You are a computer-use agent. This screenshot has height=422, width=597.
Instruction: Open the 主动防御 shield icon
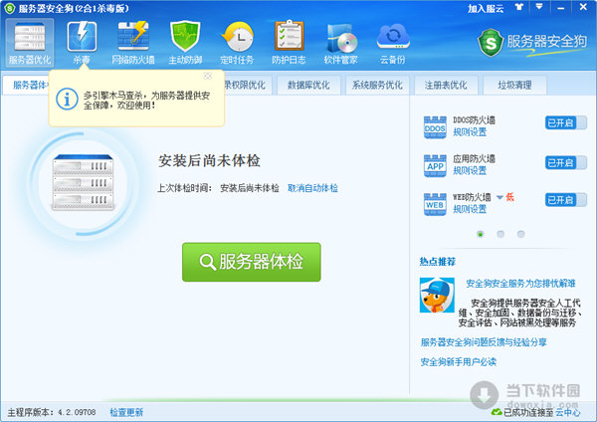coord(185,43)
